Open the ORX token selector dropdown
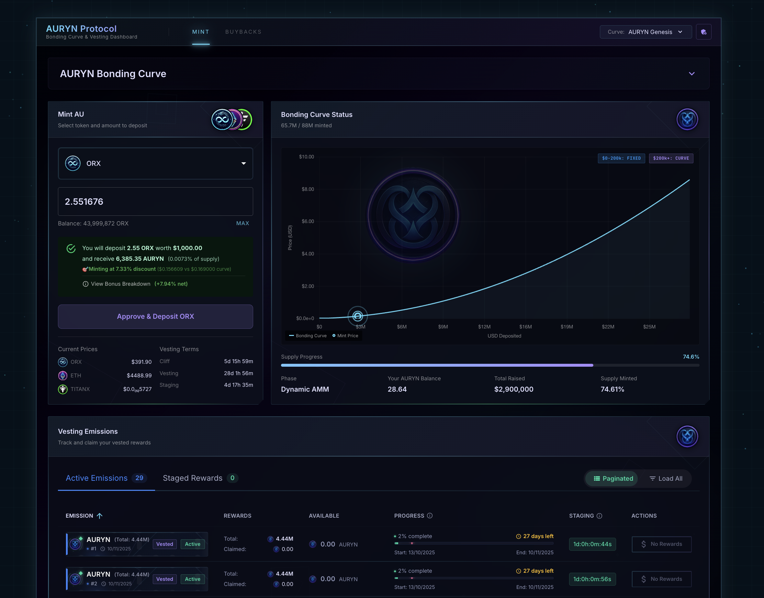This screenshot has width=764, height=598. tap(155, 164)
